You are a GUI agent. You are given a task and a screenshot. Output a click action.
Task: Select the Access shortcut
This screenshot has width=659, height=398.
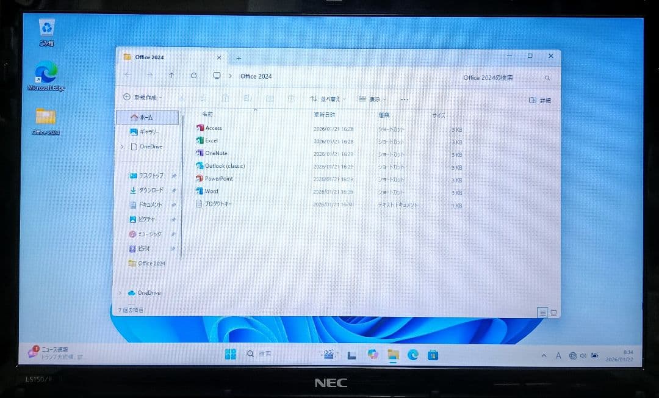coord(212,128)
